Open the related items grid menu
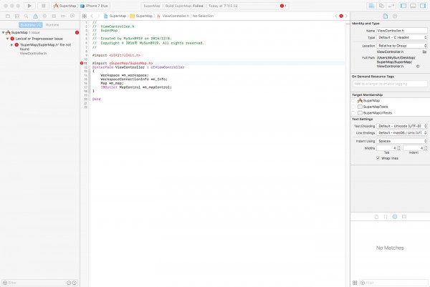 click(85, 16)
